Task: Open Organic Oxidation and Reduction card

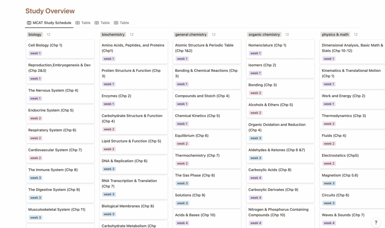Action: click(x=280, y=131)
